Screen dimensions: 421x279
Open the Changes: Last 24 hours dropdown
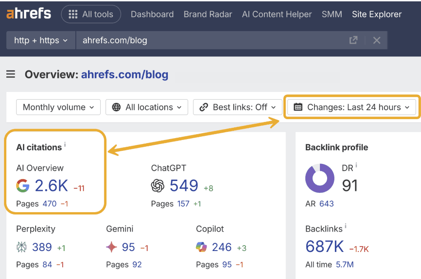(x=352, y=107)
